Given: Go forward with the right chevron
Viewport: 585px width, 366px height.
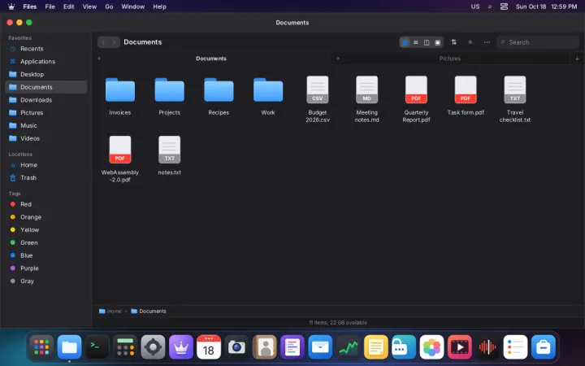Looking at the screenshot, I should tap(115, 42).
